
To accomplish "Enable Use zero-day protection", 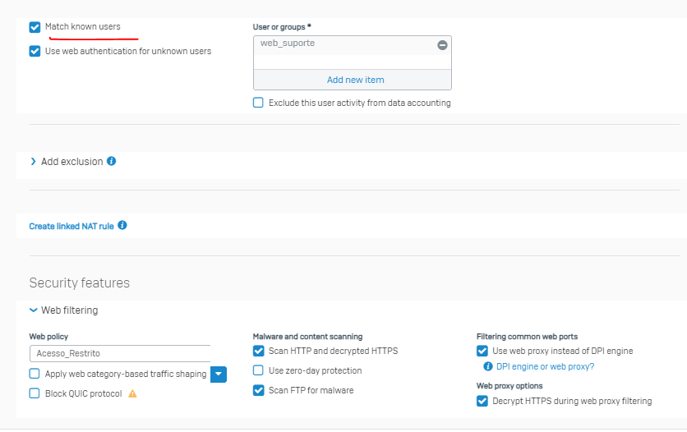I will 259,370.
